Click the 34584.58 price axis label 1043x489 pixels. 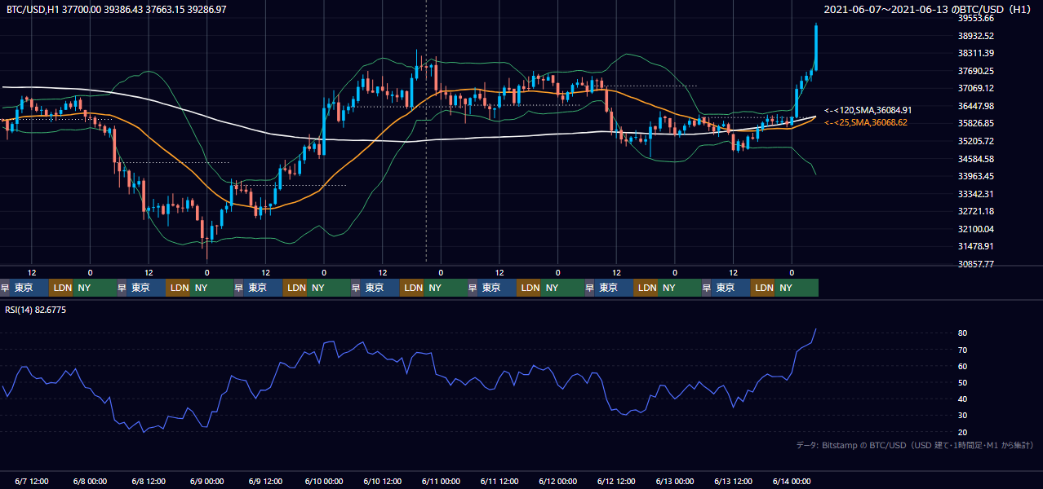(x=977, y=159)
